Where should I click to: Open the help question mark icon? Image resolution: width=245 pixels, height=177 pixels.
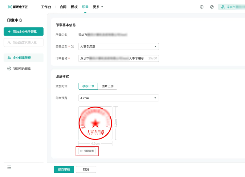(x=201, y=7)
